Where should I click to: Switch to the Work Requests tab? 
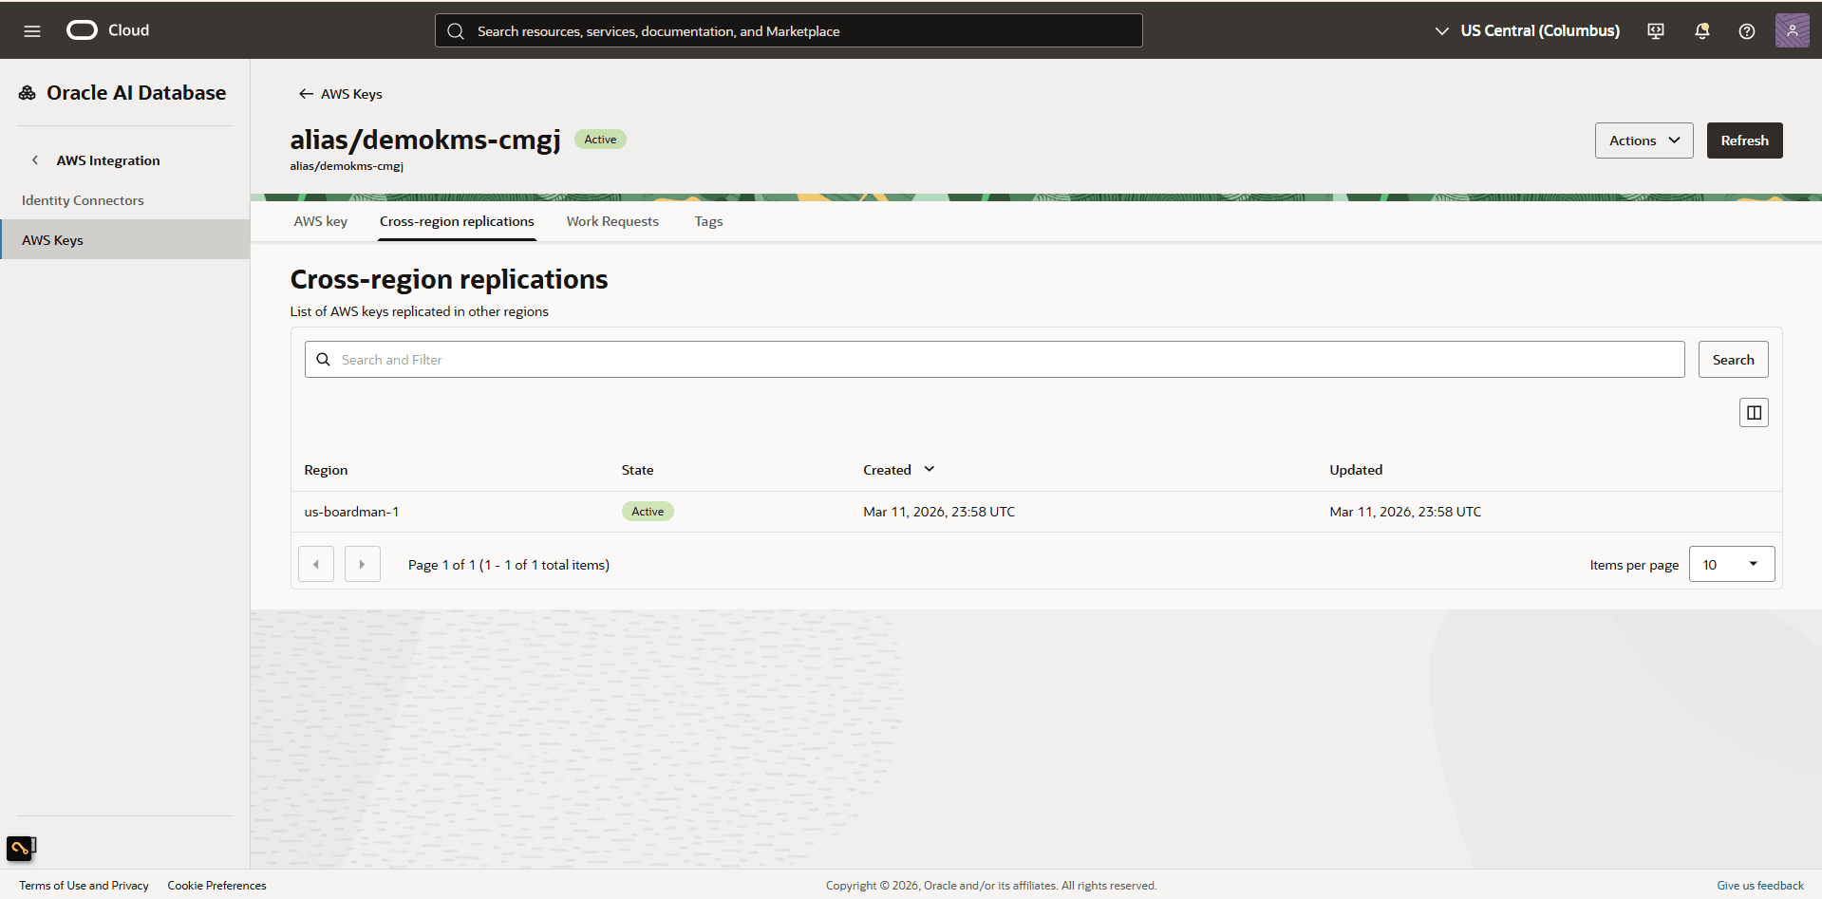[612, 220]
